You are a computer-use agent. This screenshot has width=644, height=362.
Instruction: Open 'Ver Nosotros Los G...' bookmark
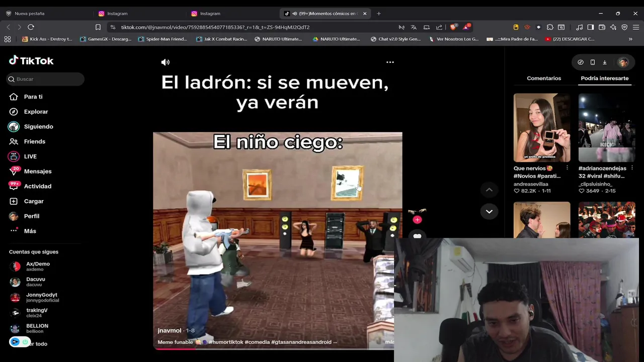[453, 39]
